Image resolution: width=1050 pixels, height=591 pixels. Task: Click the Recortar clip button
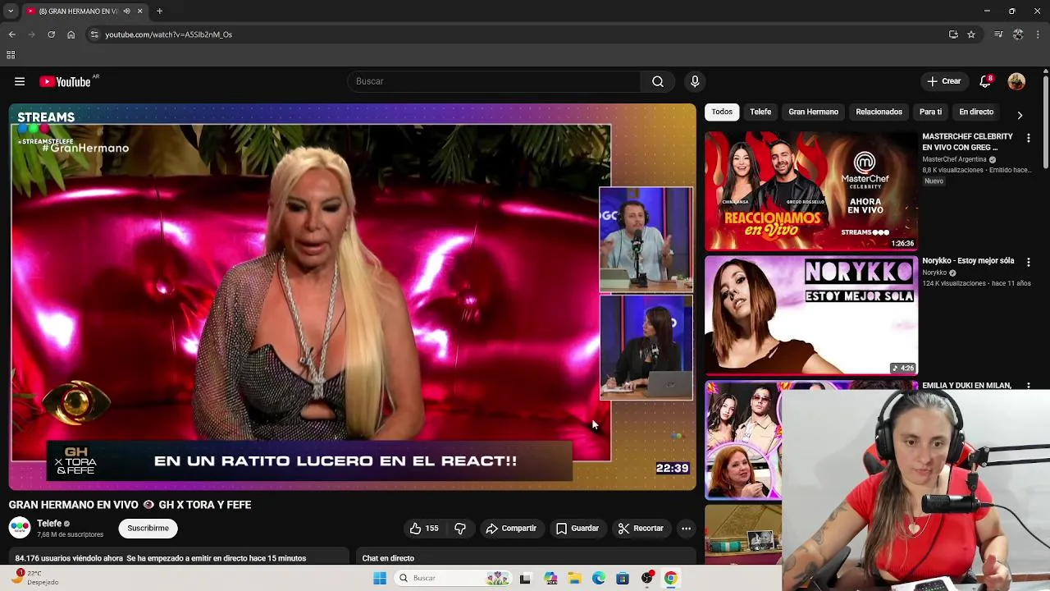640,529
